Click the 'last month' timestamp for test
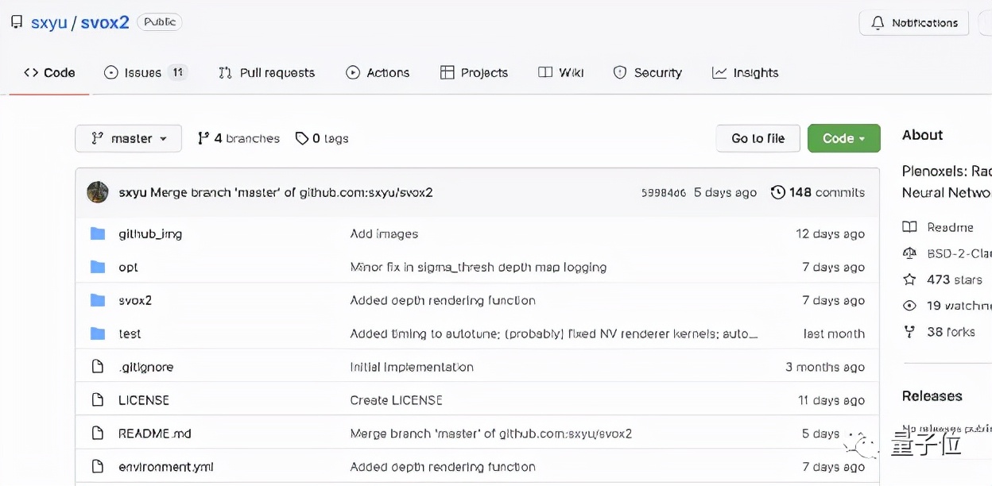The height and width of the screenshot is (486, 992). click(x=834, y=334)
